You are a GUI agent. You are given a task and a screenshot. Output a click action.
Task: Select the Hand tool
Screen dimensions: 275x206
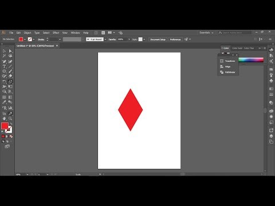(x=4, y=118)
